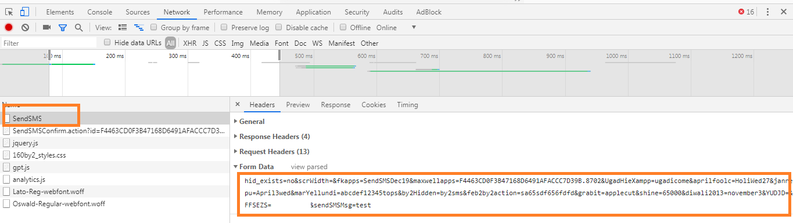Switch to the Console tab
Viewport: 793px width, 223px height.
100,12
